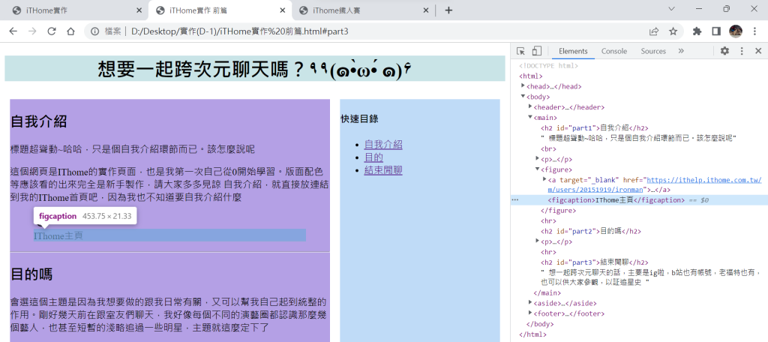Open the user profile avatar
768x342 pixels.
click(735, 31)
